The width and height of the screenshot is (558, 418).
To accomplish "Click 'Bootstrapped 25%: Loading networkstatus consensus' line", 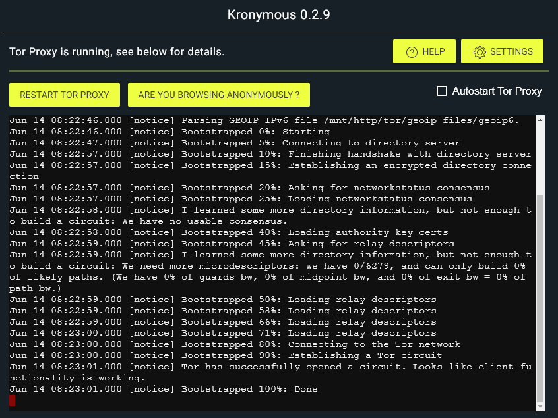I will click(241, 199).
